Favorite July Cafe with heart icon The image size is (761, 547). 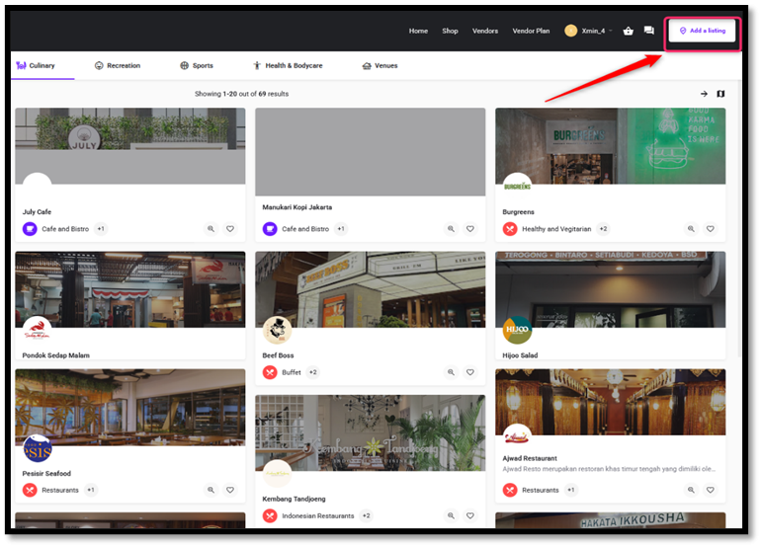230,229
